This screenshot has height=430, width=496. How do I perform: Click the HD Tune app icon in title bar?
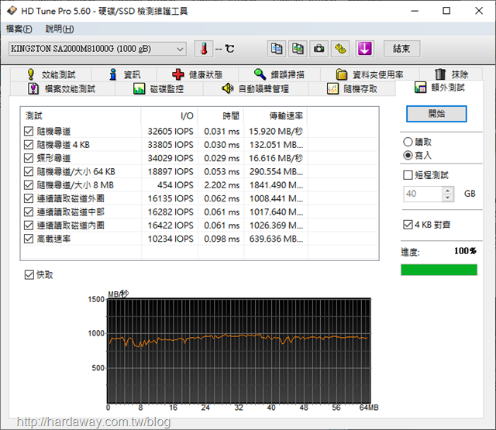click(12, 11)
